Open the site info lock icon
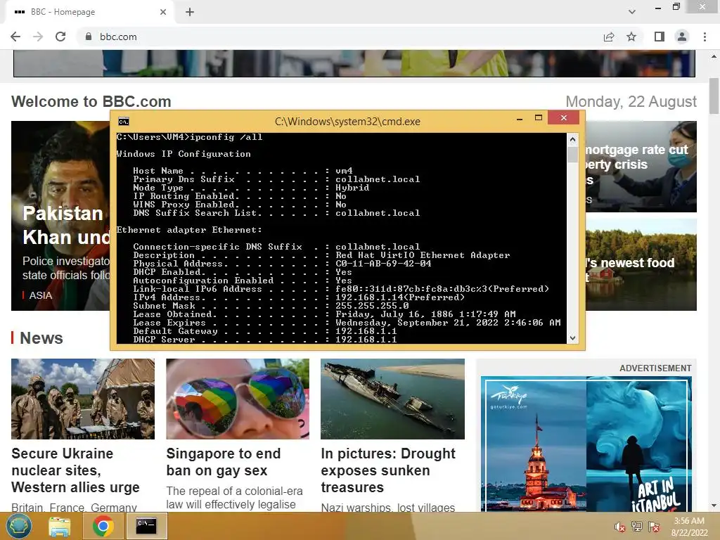Screen dimensions: 720x540 pyautogui.click(x=89, y=37)
